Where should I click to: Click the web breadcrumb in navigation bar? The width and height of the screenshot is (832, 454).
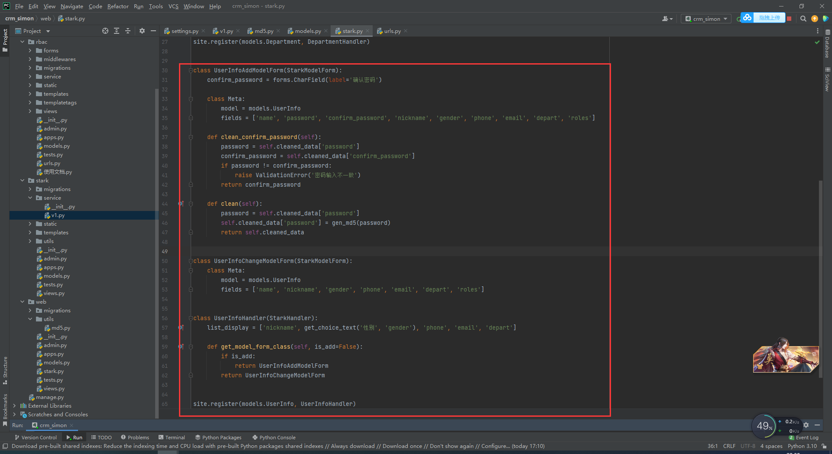(x=45, y=19)
